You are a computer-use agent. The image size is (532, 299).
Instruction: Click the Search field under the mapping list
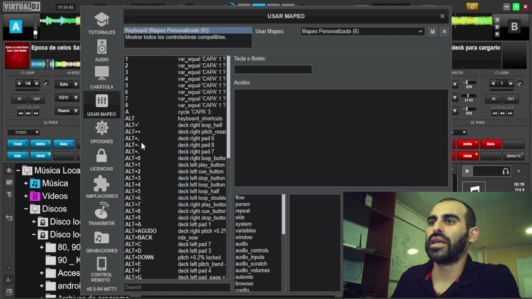coord(177,287)
